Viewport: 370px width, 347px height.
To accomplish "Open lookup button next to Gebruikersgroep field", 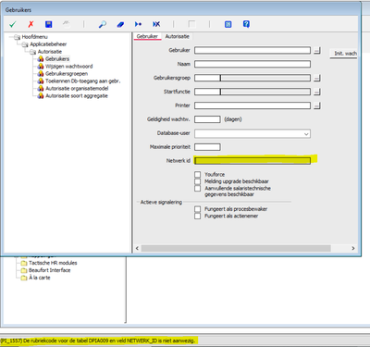I will (317, 79).
